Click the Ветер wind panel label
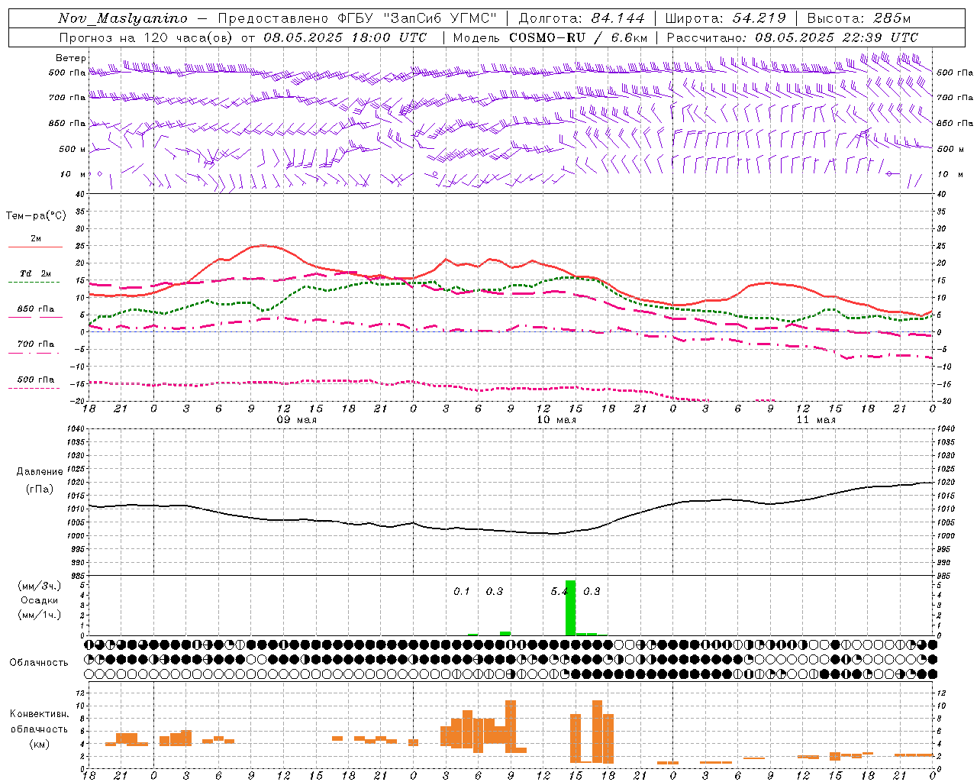977x782 pixels. click(x=71, y=58)
